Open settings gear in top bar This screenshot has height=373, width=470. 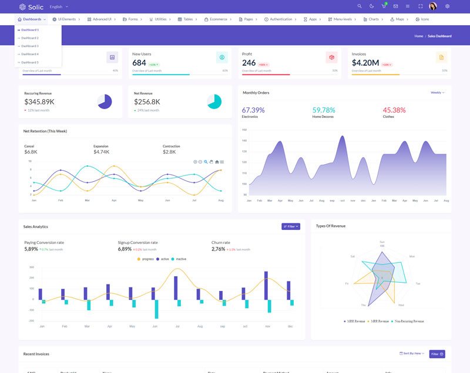point(447,6)
